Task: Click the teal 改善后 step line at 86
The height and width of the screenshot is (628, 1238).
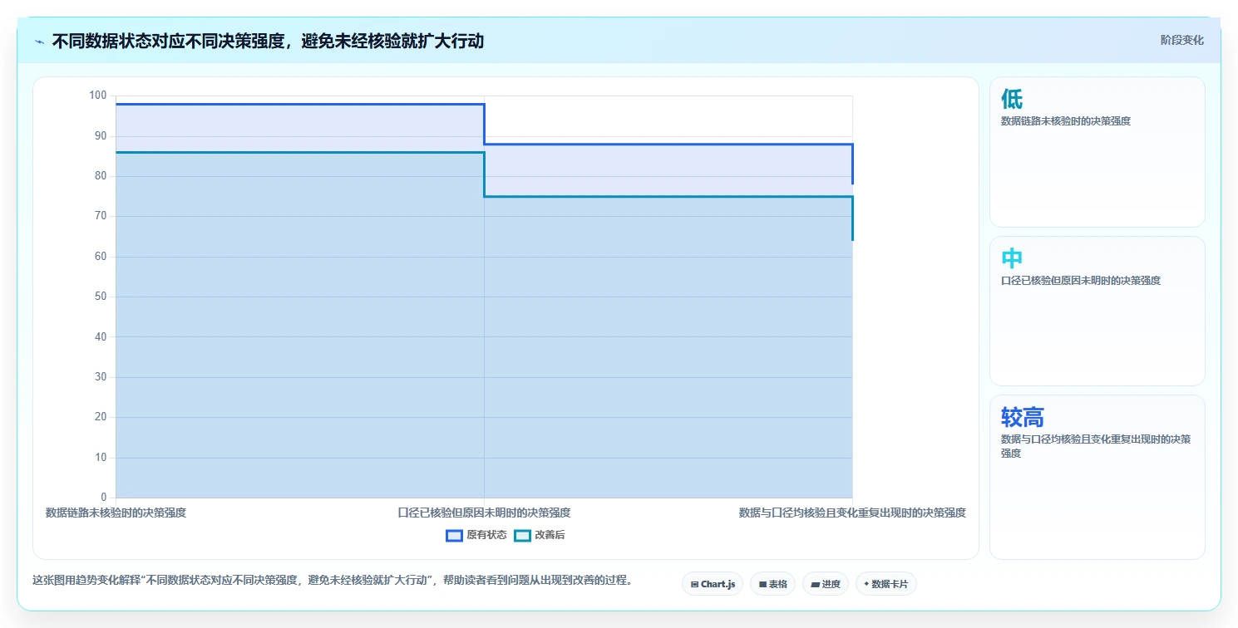Action: point(299,152)
